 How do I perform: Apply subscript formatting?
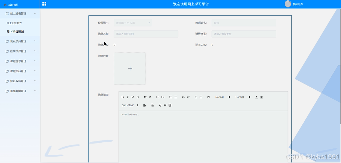pyautogui.click(x=183, y=97)
